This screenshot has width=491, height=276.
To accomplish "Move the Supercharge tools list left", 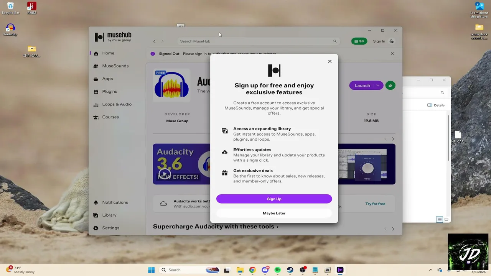I will (386, 229).
